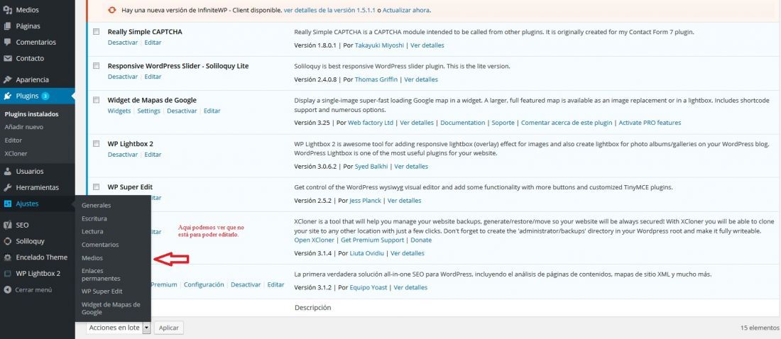This screenshot has height=339, width=781.
Task: Click the Encelado Theme gear icon
Action: [x=8, y=257]
